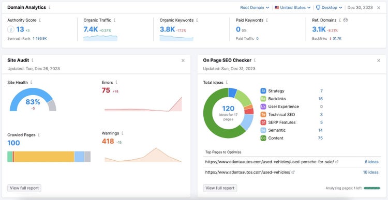This screenshot has width=388, height=200.
Task: Click the Errors trend line chart
Action: (143, 104)
